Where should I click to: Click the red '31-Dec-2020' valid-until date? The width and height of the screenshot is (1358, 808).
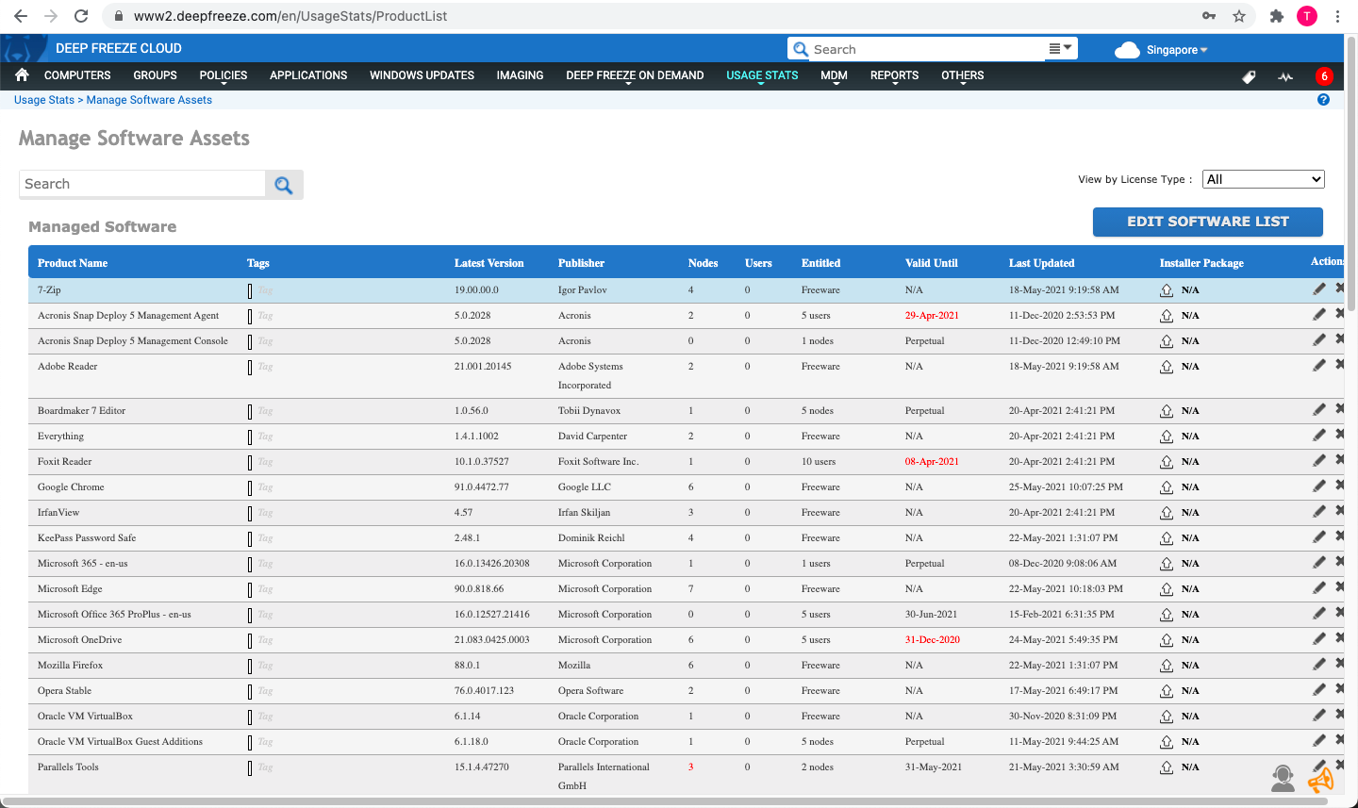[x=933, y=639]
